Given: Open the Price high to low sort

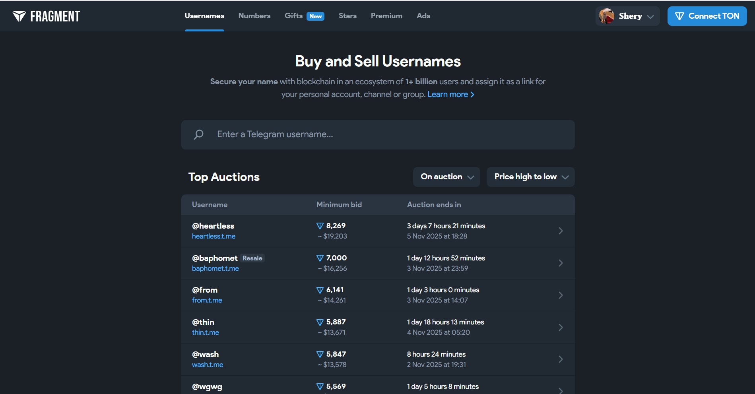Looking at the screenshot, I should pyautogui.click(x=530, y=177).
